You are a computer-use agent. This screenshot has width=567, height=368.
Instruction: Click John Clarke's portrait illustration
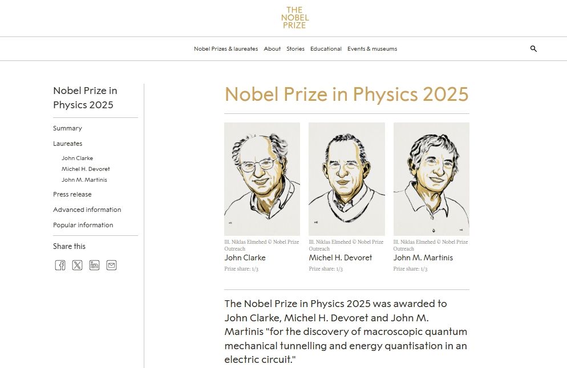pyautogui.click(x=262, y=178)
